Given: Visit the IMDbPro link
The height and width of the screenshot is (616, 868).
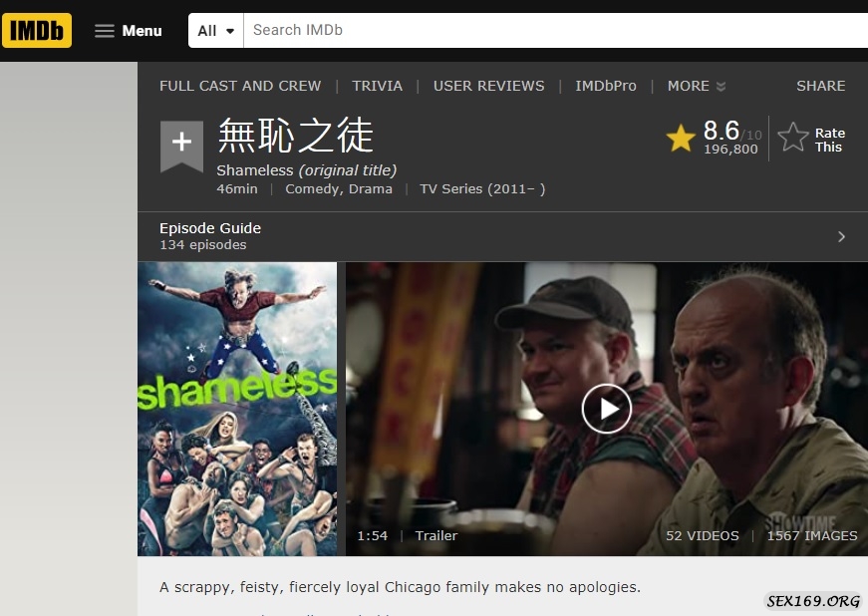Looking at the screenshot, I should 606,86.
